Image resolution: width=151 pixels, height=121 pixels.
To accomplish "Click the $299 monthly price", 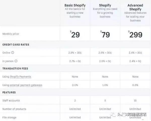I will (135, 34).
